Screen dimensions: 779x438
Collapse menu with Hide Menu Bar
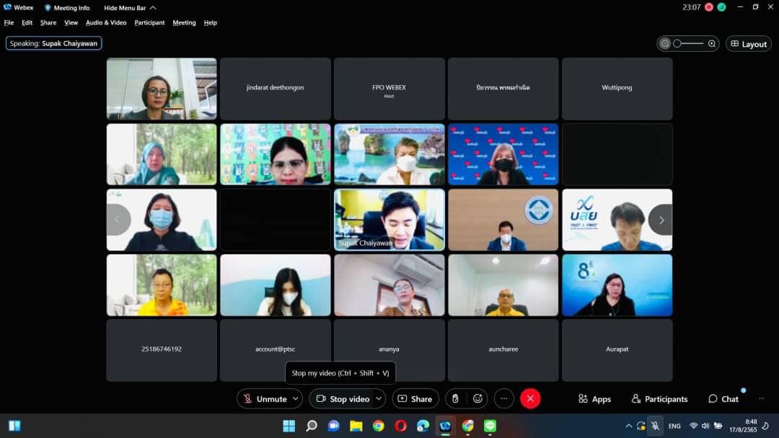point(130,8)
